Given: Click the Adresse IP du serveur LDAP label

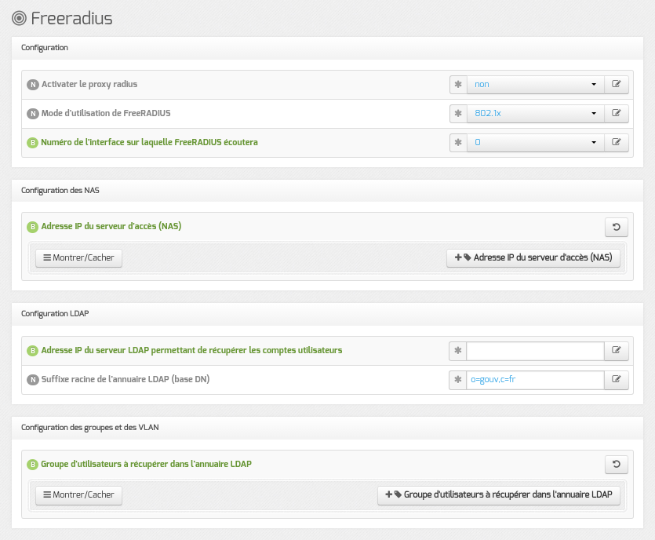Looking at the screenshot, I should (191, 350).
